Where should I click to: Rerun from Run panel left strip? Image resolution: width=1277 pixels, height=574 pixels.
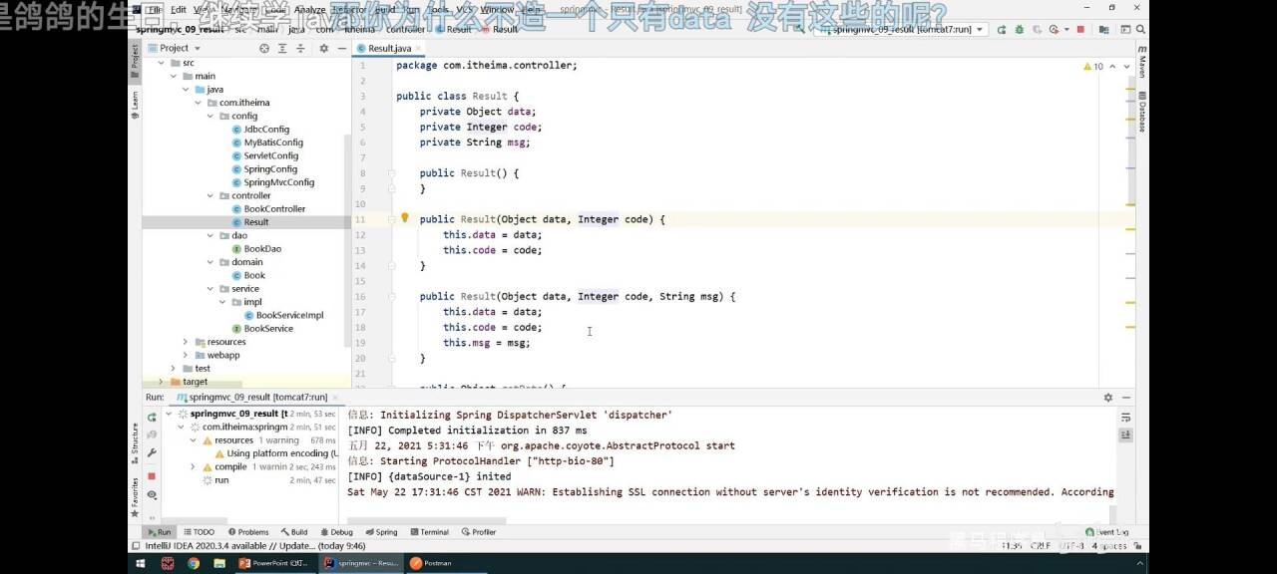[152, 419]
